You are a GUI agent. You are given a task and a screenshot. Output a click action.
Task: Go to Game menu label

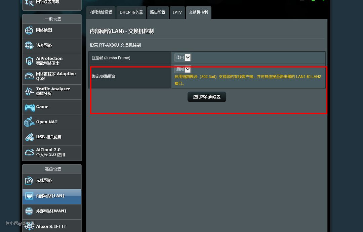(x=42, y=107)
